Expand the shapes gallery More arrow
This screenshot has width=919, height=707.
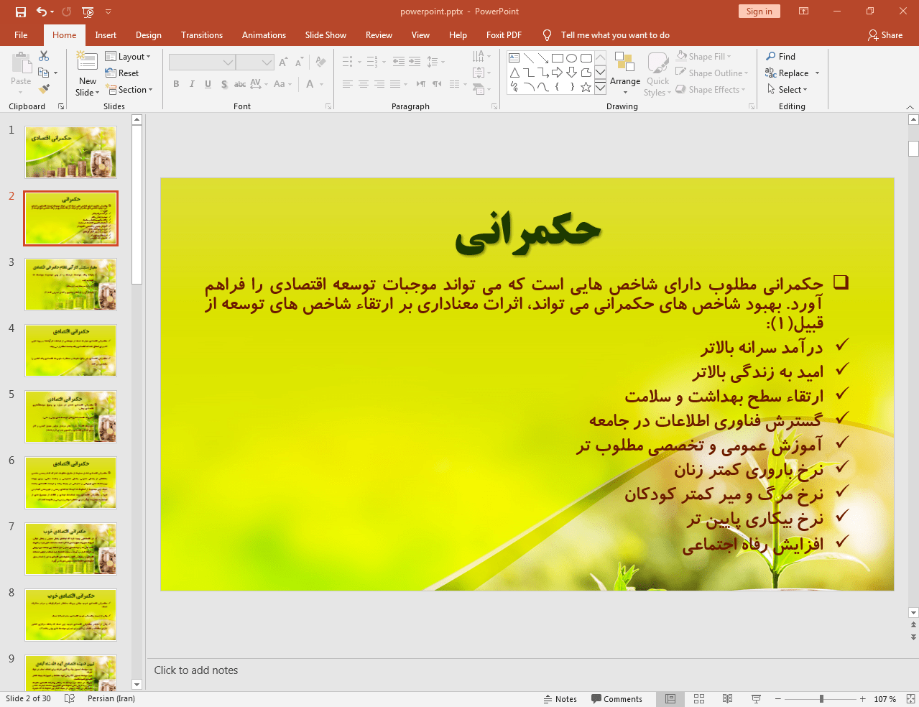(601, 87)
